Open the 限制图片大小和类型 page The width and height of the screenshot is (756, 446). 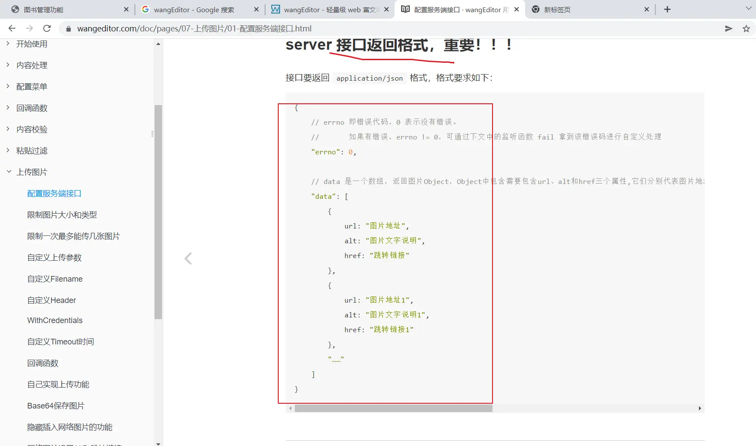[x=62, y=215]
